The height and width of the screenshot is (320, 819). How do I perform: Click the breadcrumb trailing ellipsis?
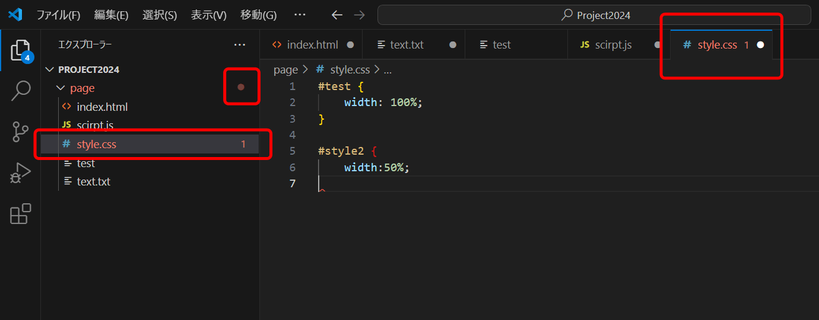[388, 69]
